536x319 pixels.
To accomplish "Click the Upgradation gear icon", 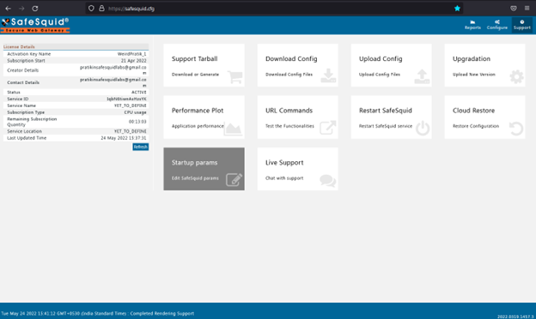I will [516, 77].
